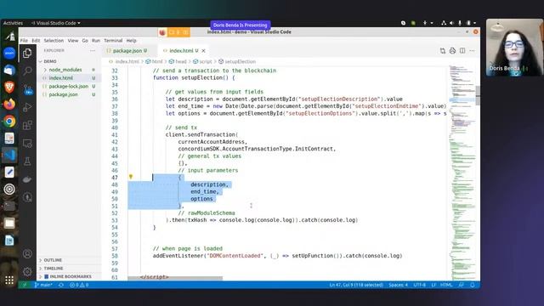Image resolution: width=544 pixels, height=306 pixels.
Task: Launch Zoom from the Ubuntu dock
Action: tap(9, 53)
